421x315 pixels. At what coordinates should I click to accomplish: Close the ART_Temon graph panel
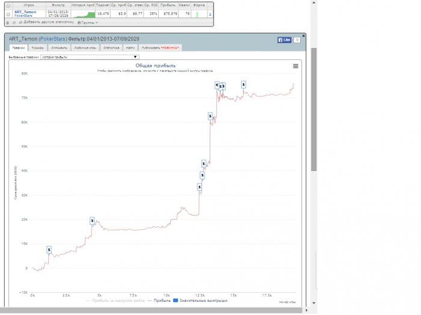point(303,35)
